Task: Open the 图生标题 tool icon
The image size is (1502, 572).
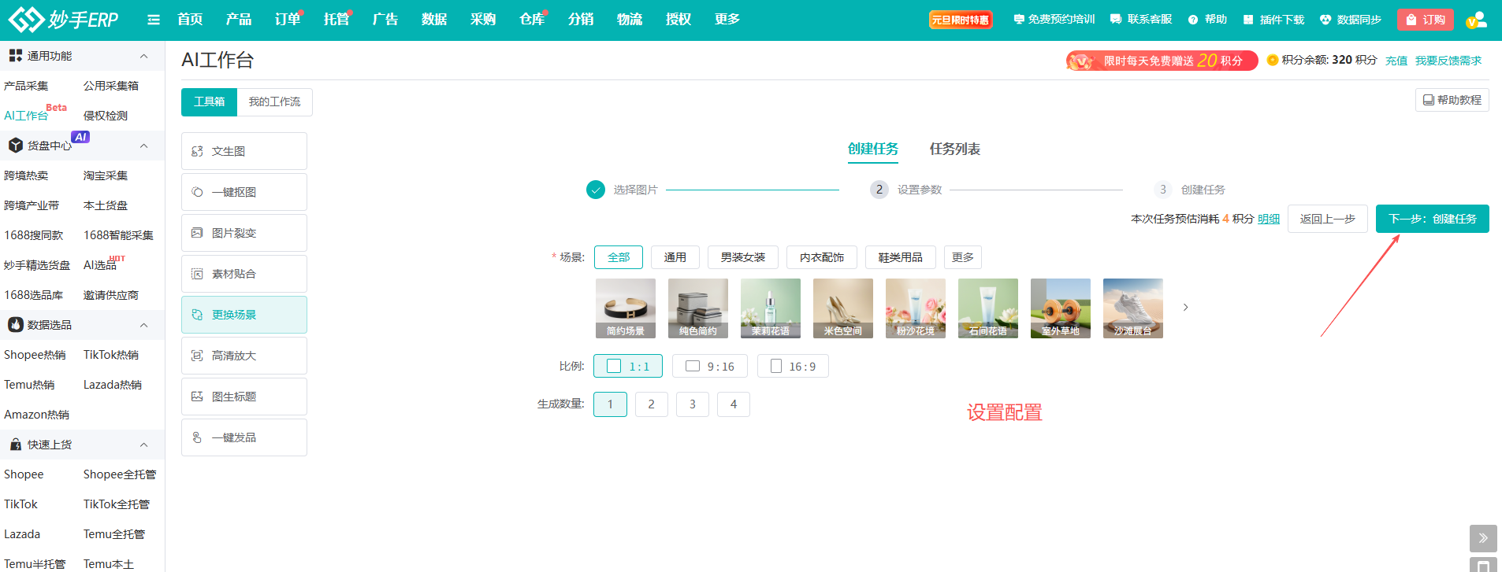Action: coord(197,397)
